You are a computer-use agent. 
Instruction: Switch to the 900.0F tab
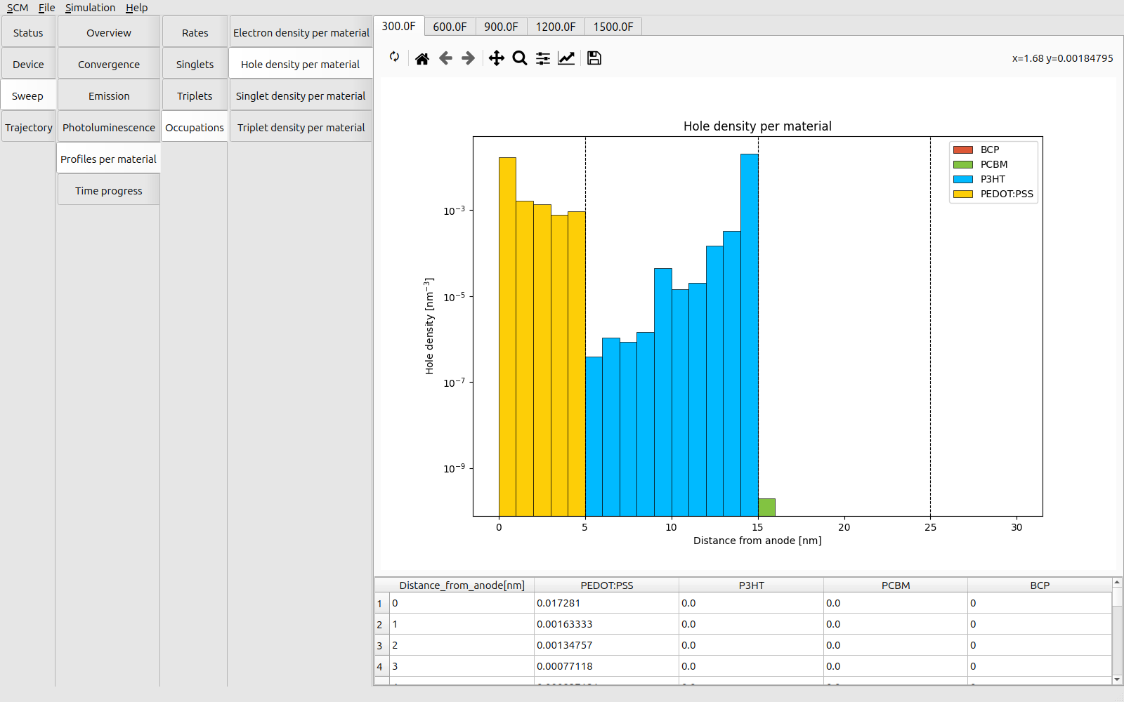501,27
